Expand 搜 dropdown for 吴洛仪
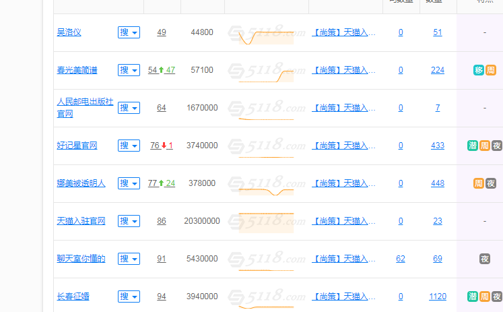503x312 pixels. click(x=129, y=32)
